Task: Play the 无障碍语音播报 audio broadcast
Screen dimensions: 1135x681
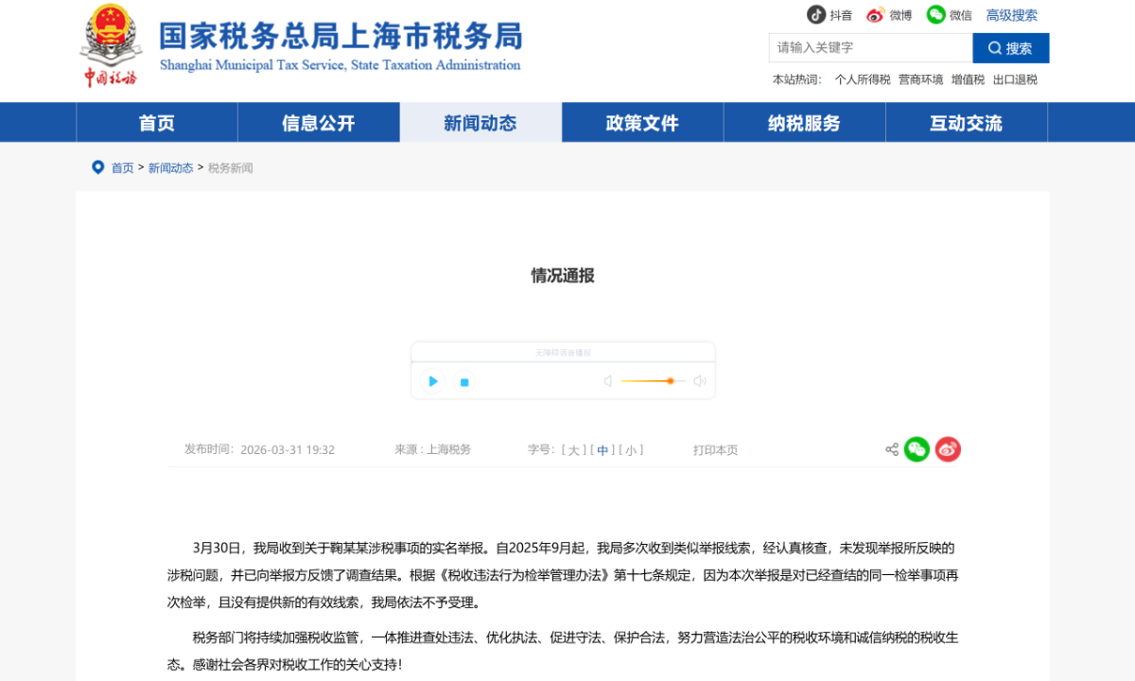Action: (432, 381)
